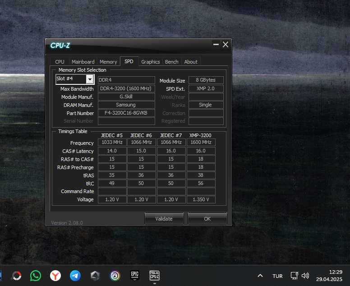Click the CPU-Z taskbar icon
This screenshot has width=350, height=286.
click(154, 276)
